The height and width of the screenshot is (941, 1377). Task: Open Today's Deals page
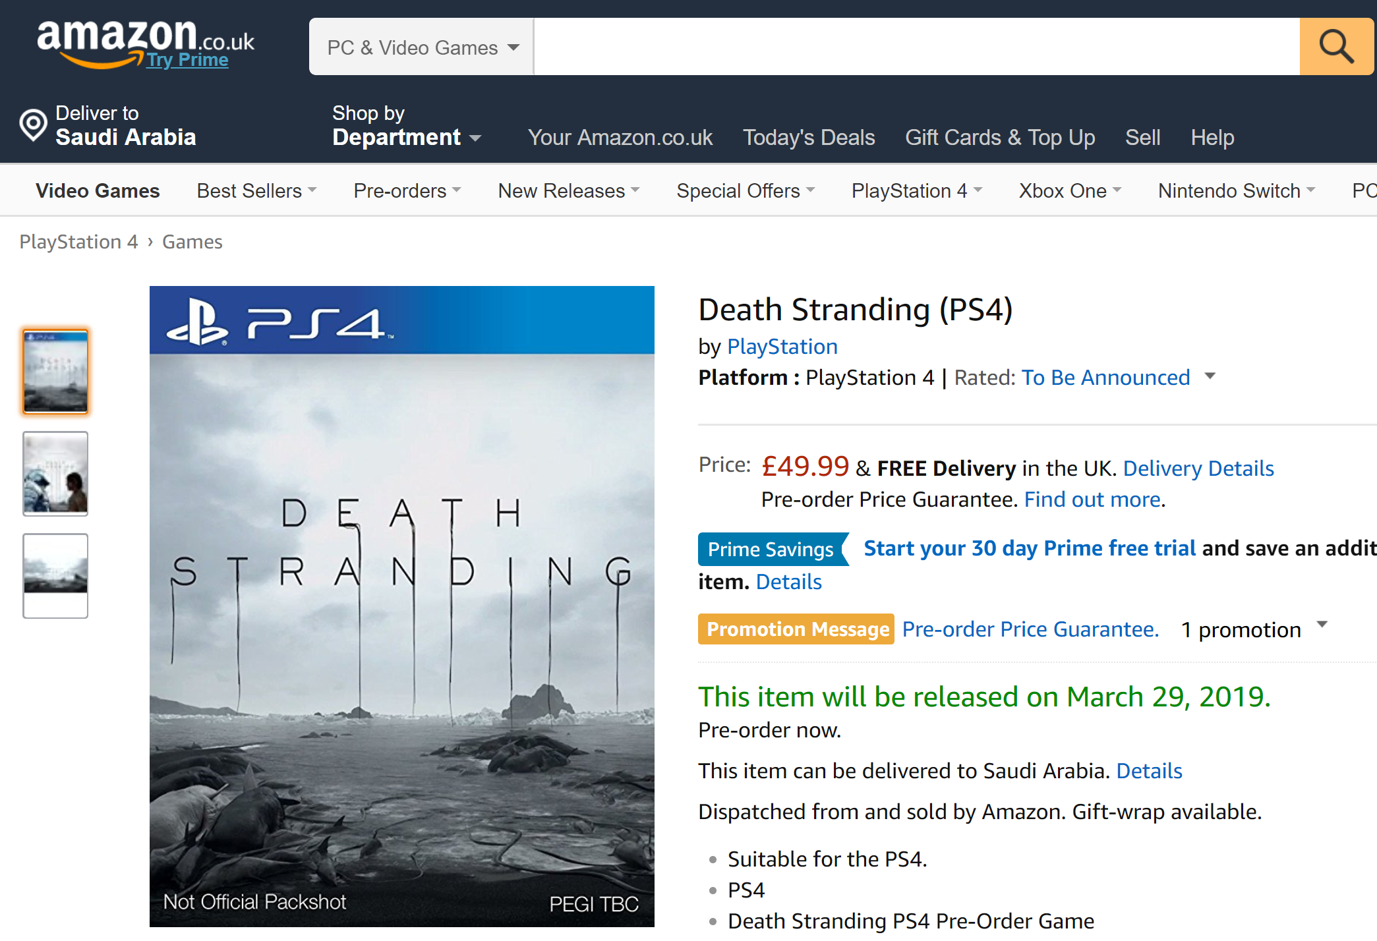[809, 137]
